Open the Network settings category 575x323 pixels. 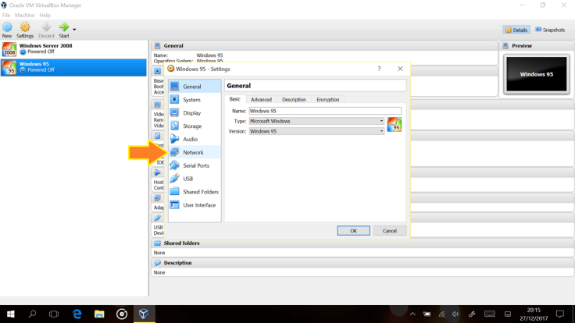193,152
